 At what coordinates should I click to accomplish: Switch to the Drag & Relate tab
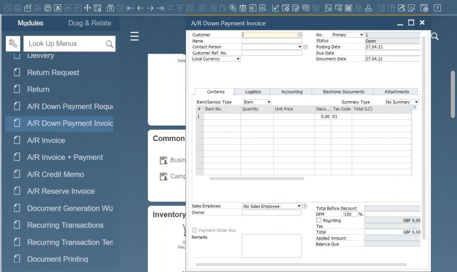89,23
